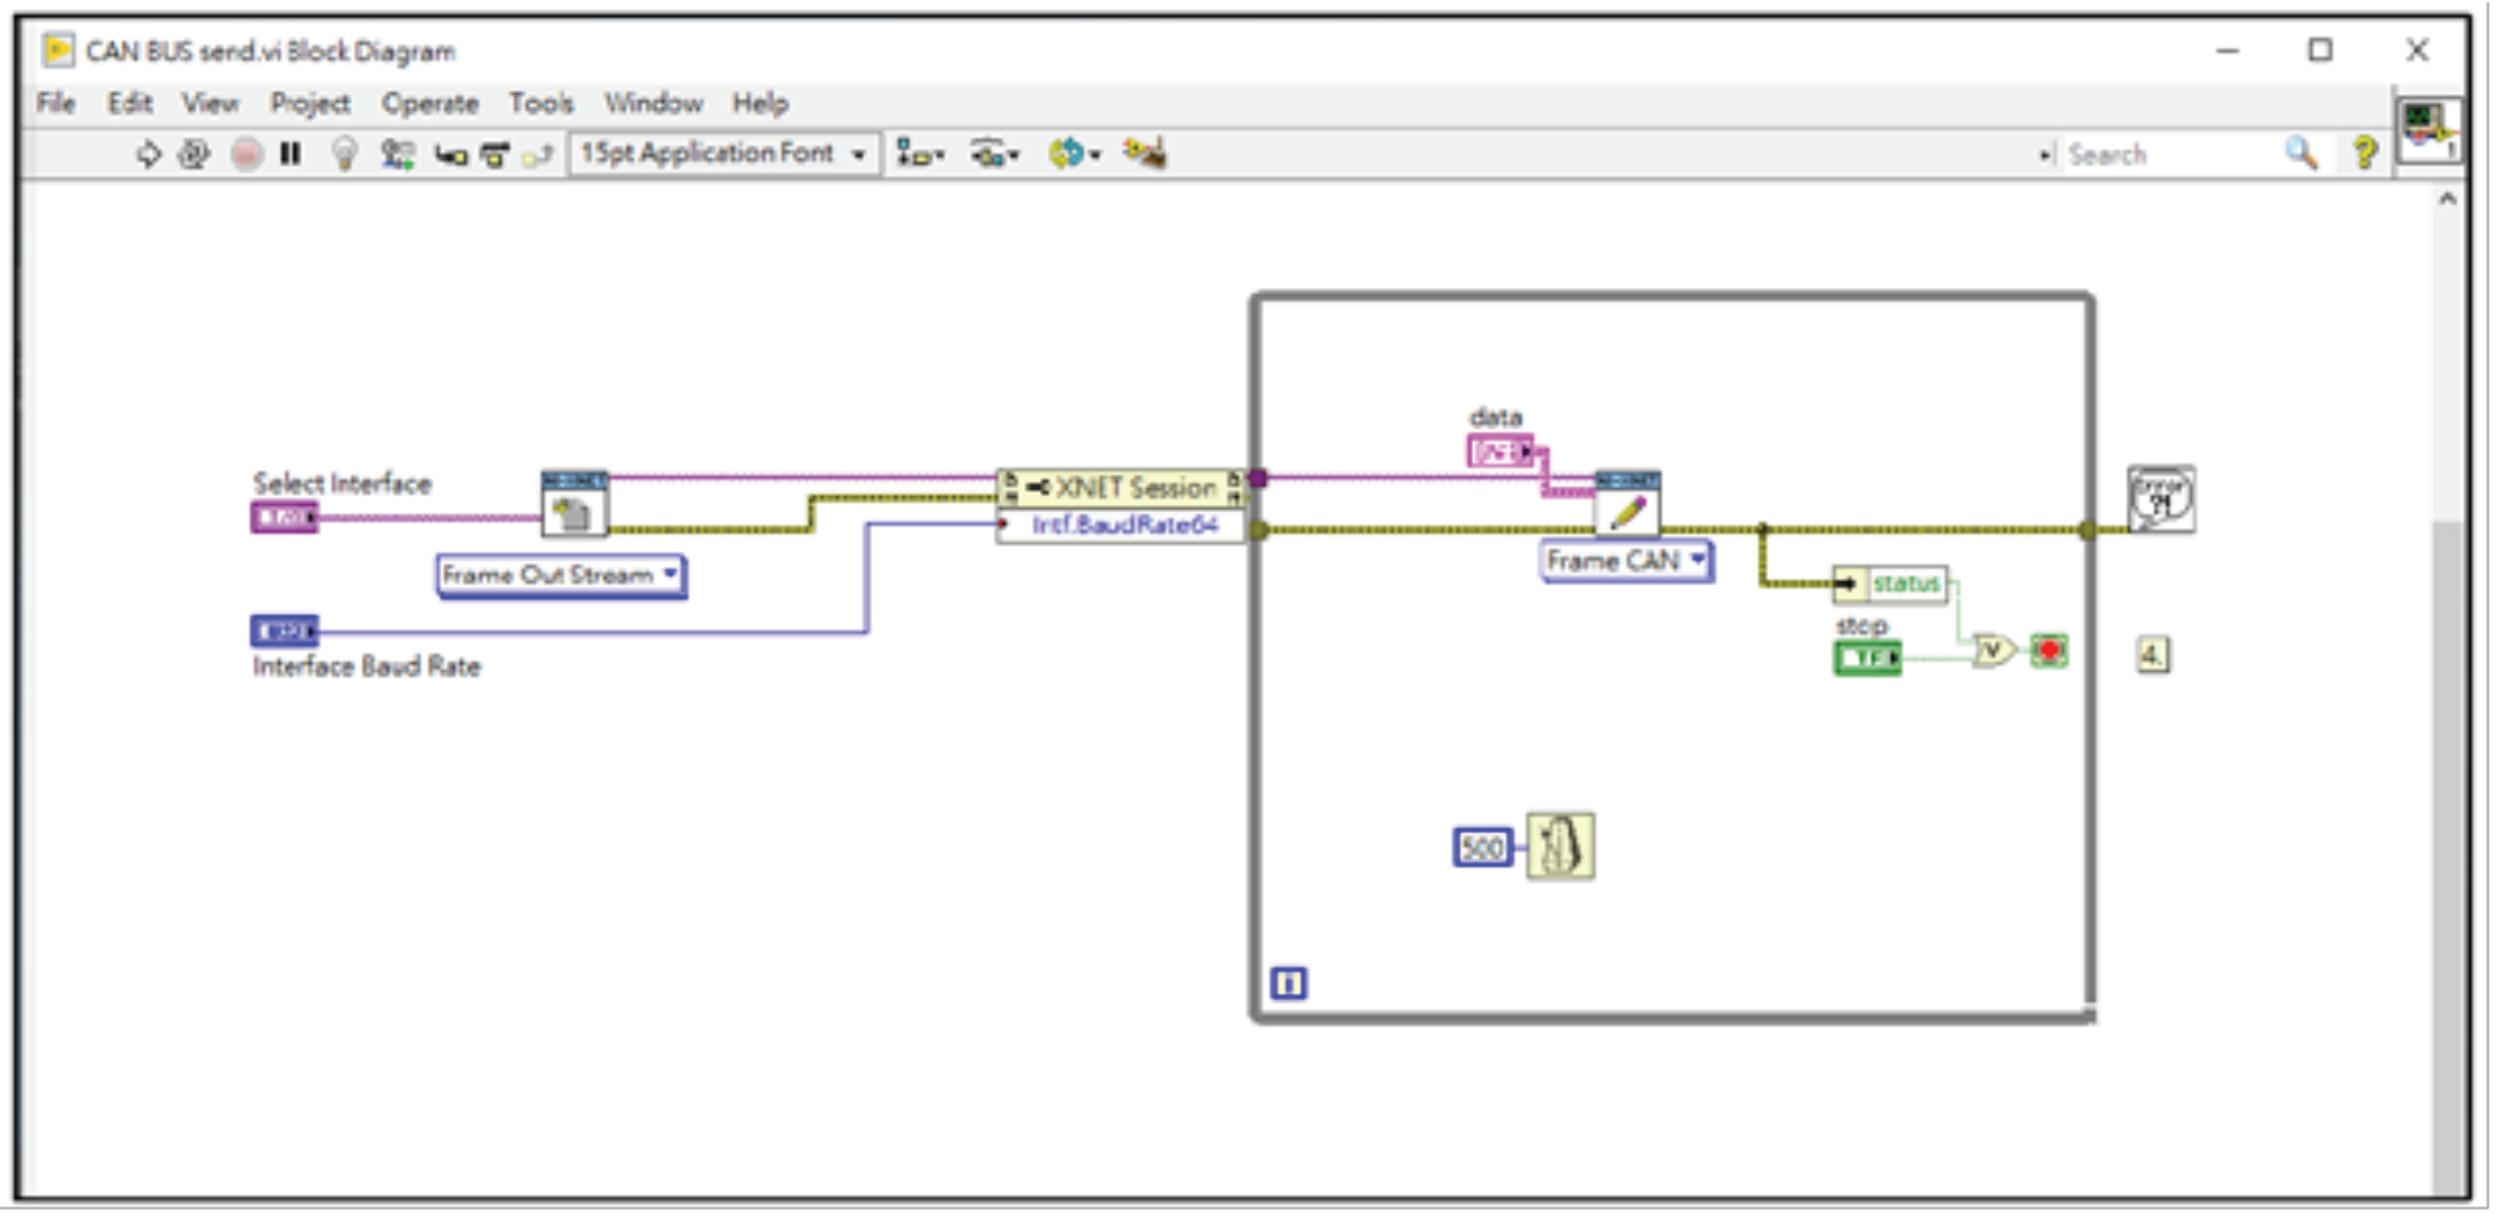
Task: Click the Abort Execution button
Action: tap(247, 154)
